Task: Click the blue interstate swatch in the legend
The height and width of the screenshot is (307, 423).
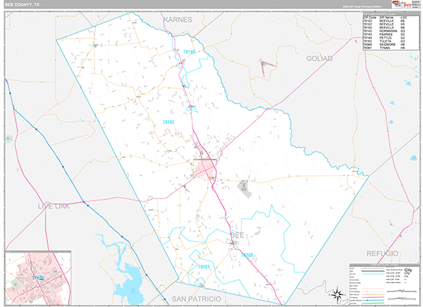Action: (373, 300)
